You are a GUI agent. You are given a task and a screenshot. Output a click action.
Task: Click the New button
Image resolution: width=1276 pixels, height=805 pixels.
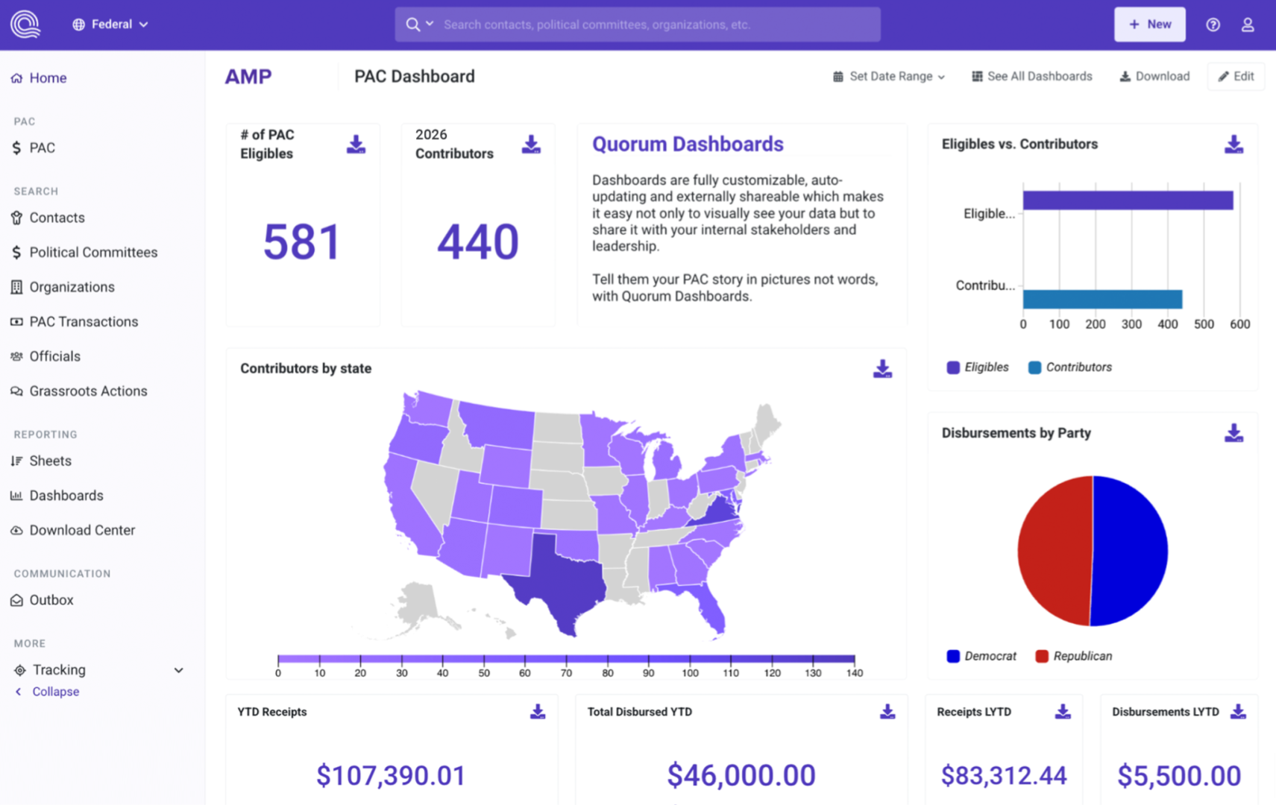click(x=1150, y=25)
